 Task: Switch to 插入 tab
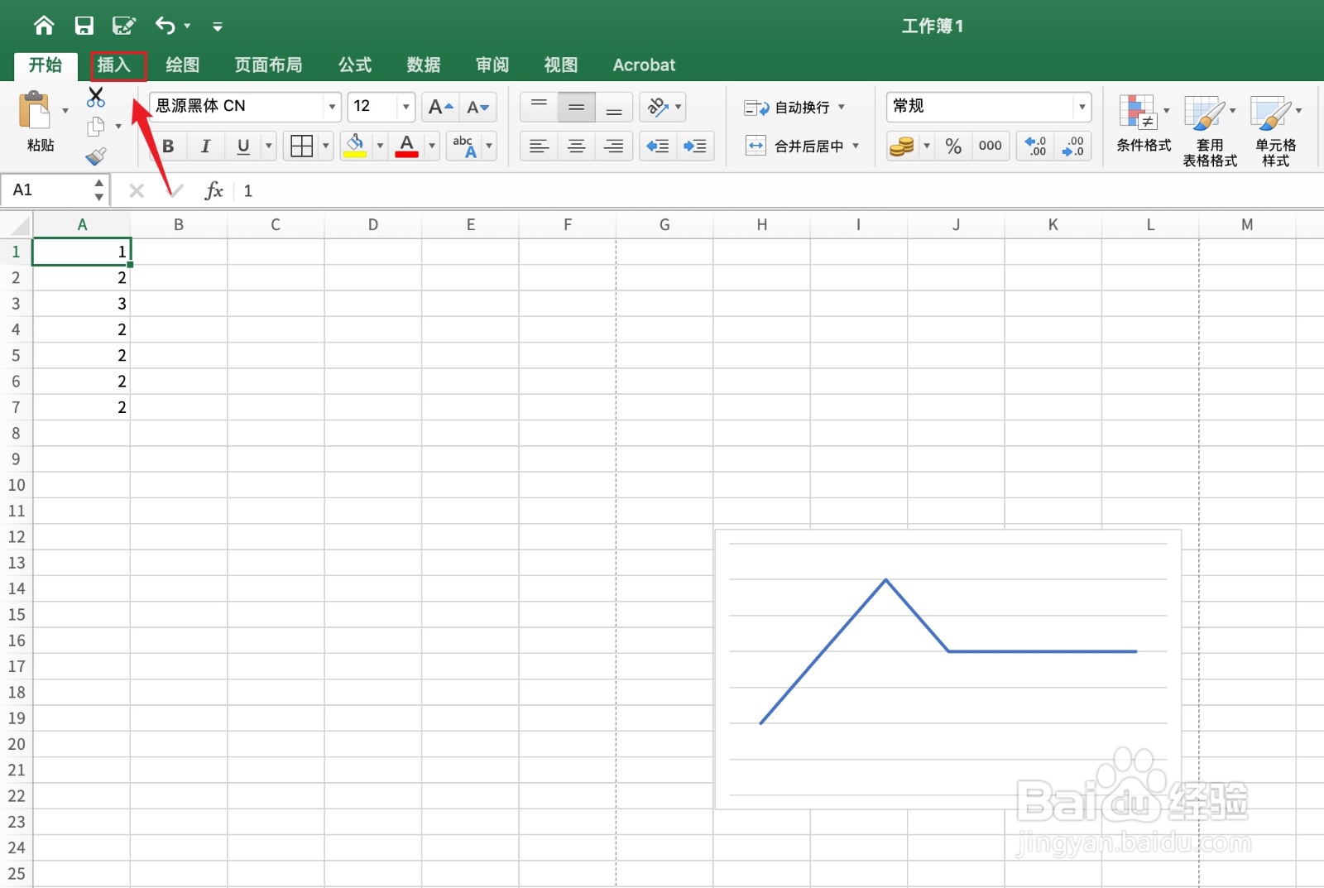point(114,65)
